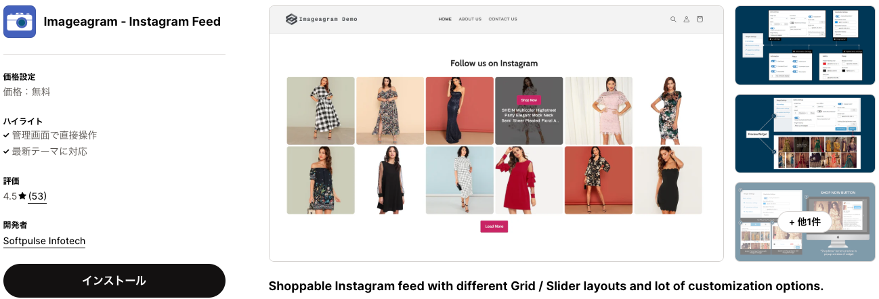This screenshot has width=879, height=299.
Task: Open the Preview Widget screenshot thumbnail
Action: [x=805, y=133]
